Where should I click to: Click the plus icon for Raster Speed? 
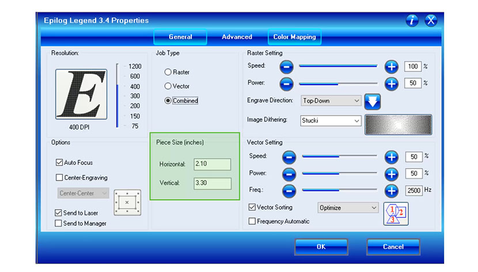(392, 67)
